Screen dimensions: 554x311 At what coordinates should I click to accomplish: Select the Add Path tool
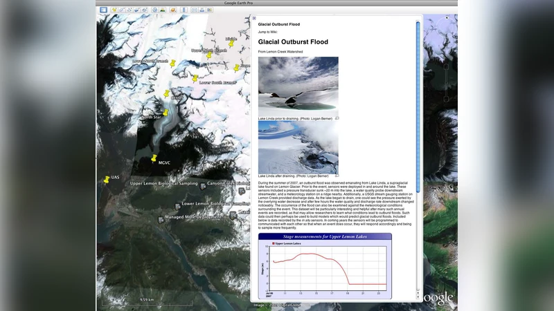coord(129,10)
